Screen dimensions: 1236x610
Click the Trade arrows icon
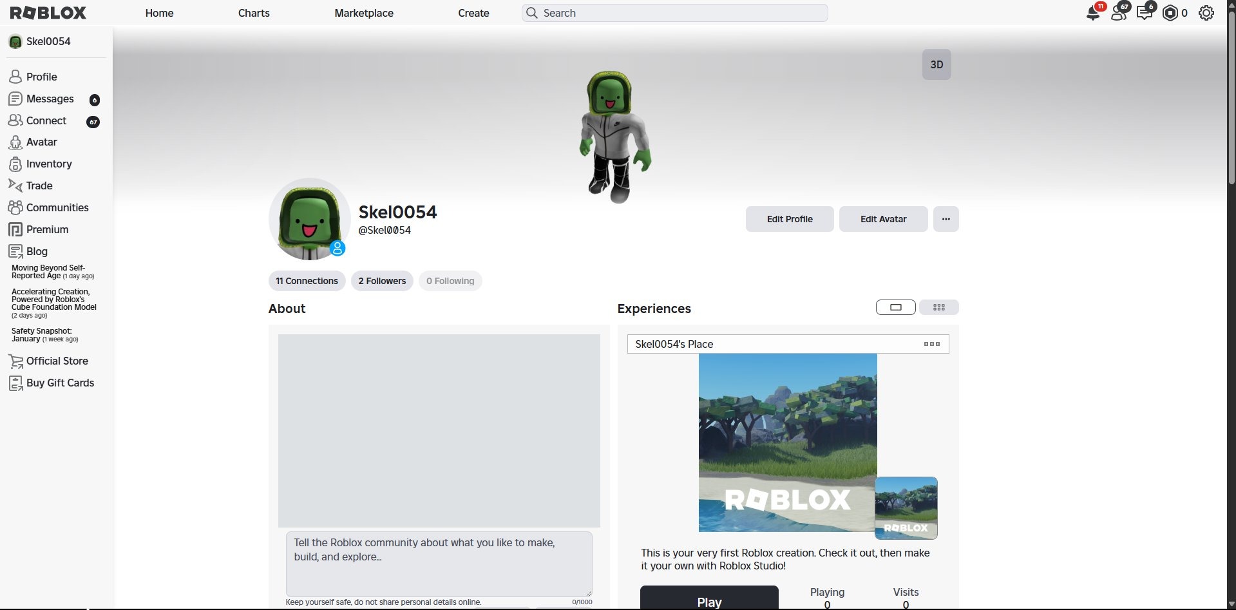[15, 186]
